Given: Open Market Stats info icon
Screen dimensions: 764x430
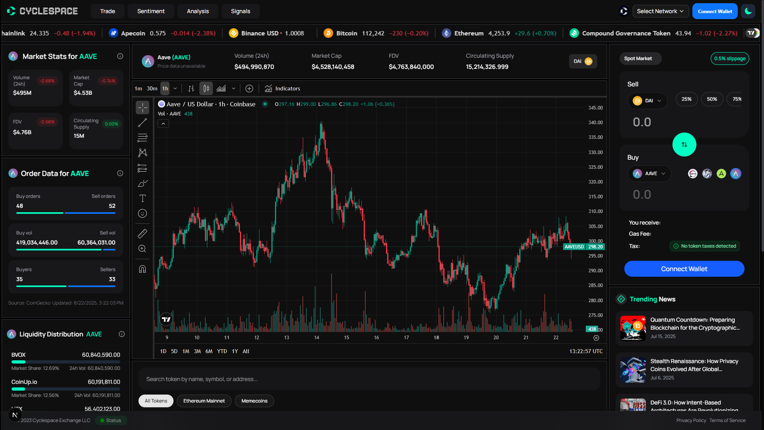Looking at the screenshot, I should [x=120, y=56].
